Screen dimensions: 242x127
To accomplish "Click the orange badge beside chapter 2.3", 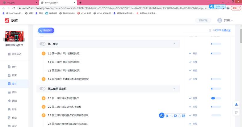I will (44, 115).
